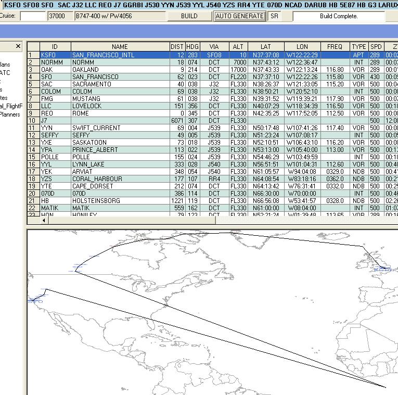
Task: Sort by the DIST column header
Action: [x=177, y=47]
